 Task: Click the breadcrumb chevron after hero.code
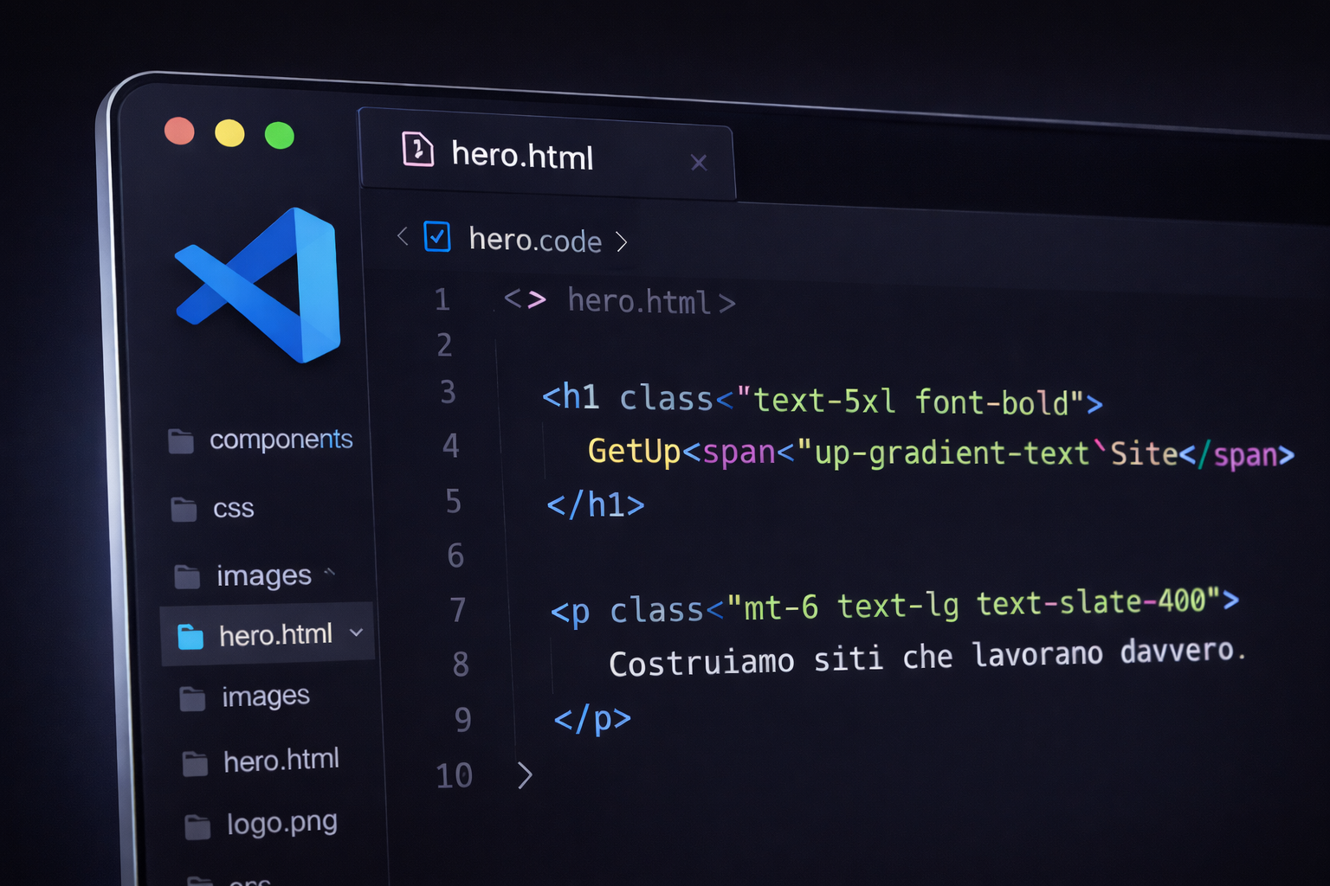623,242
